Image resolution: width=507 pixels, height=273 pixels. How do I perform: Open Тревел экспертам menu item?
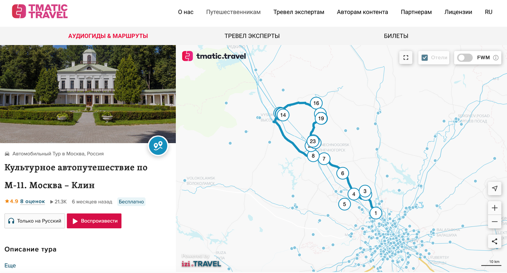click(x=299, y=12)
